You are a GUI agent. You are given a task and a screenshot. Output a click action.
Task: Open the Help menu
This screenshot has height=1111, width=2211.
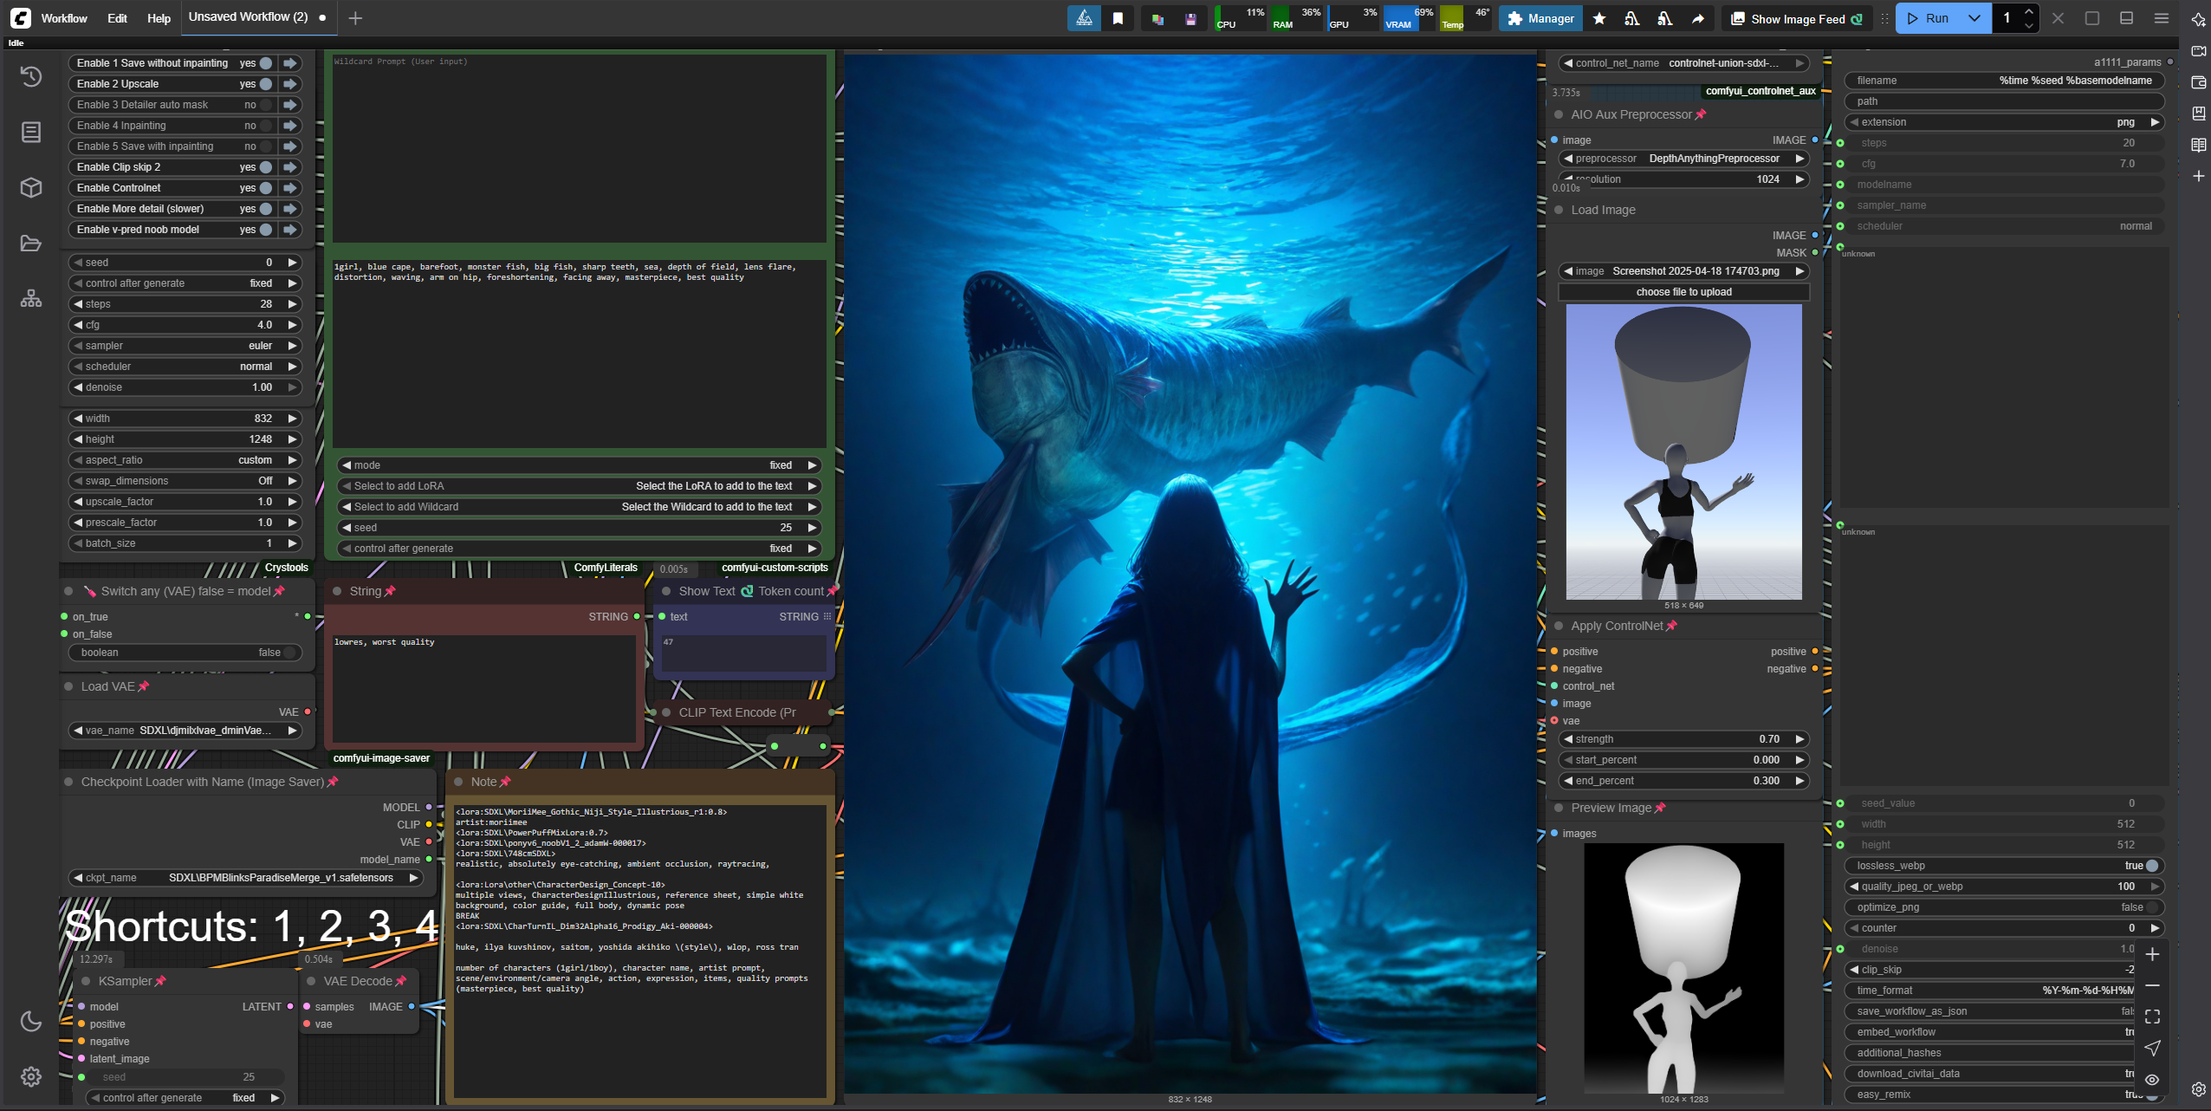pyautogui.click(x=159, y=18)
